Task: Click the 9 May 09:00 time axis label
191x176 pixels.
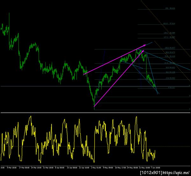Action: click(x=108, y=168)
